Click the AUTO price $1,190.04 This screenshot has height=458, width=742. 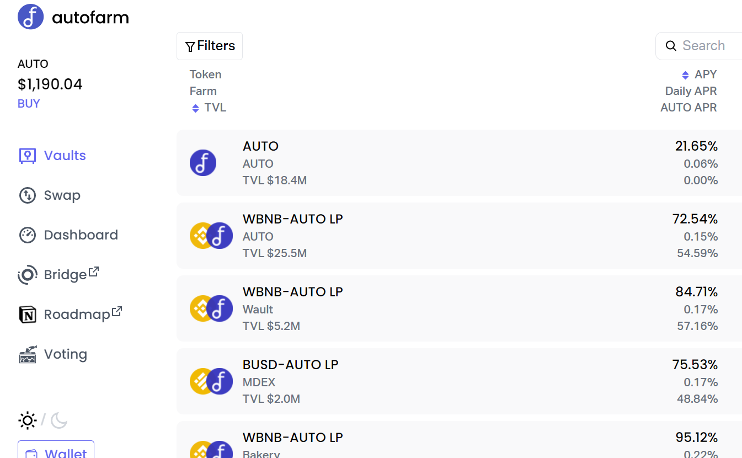(x=50, y=84)
